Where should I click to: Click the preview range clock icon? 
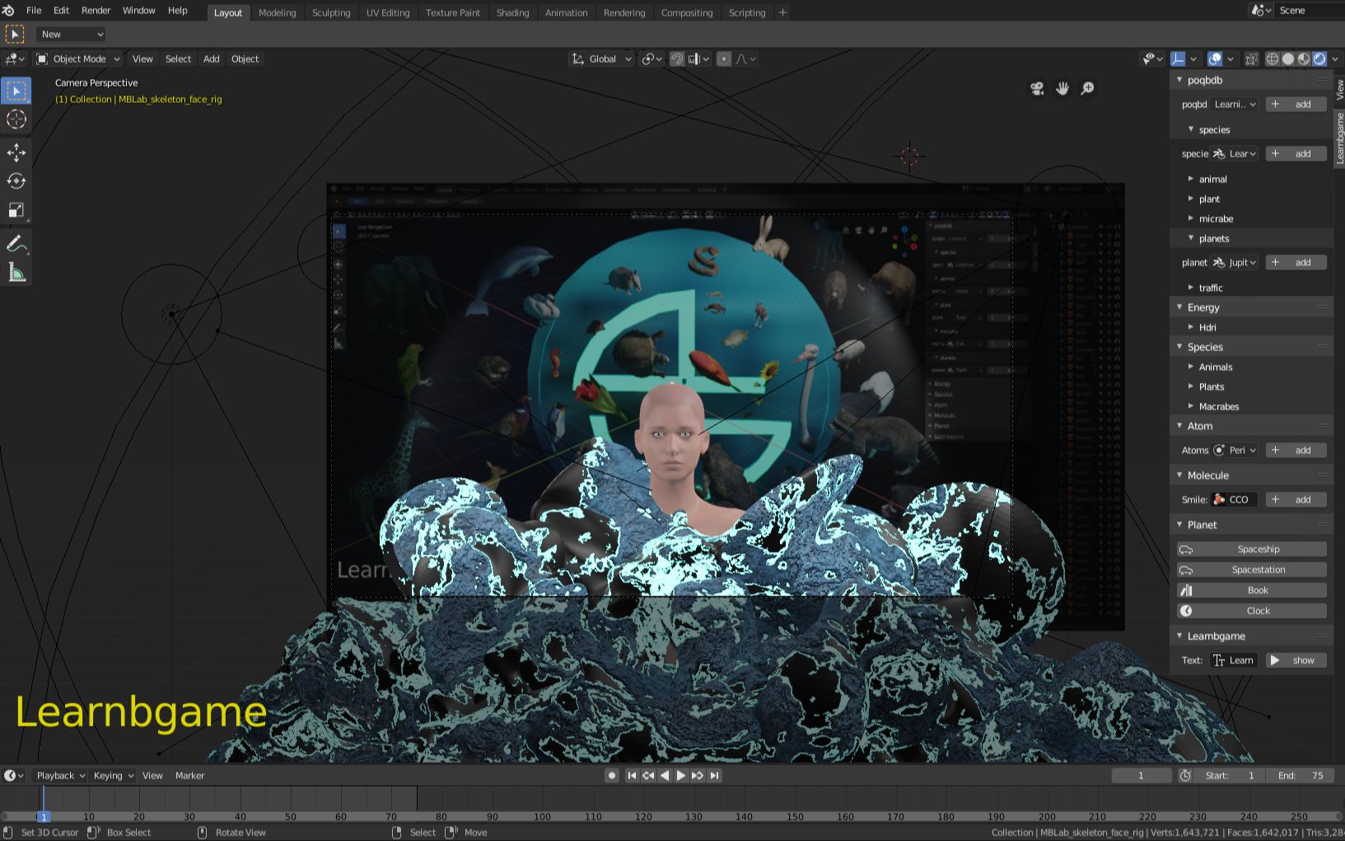1185,775
